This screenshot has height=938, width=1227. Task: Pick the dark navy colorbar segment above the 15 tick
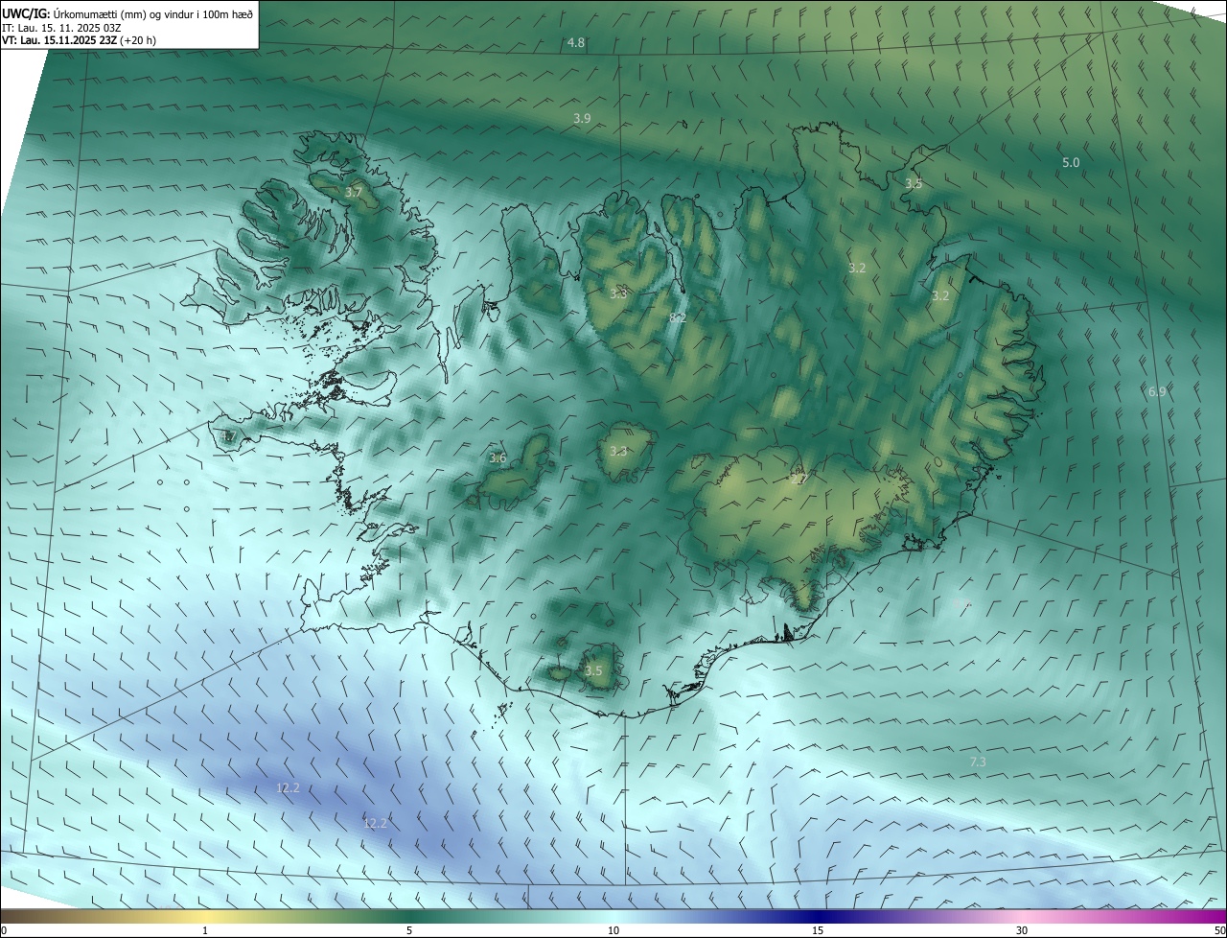(x=818, y=916)
